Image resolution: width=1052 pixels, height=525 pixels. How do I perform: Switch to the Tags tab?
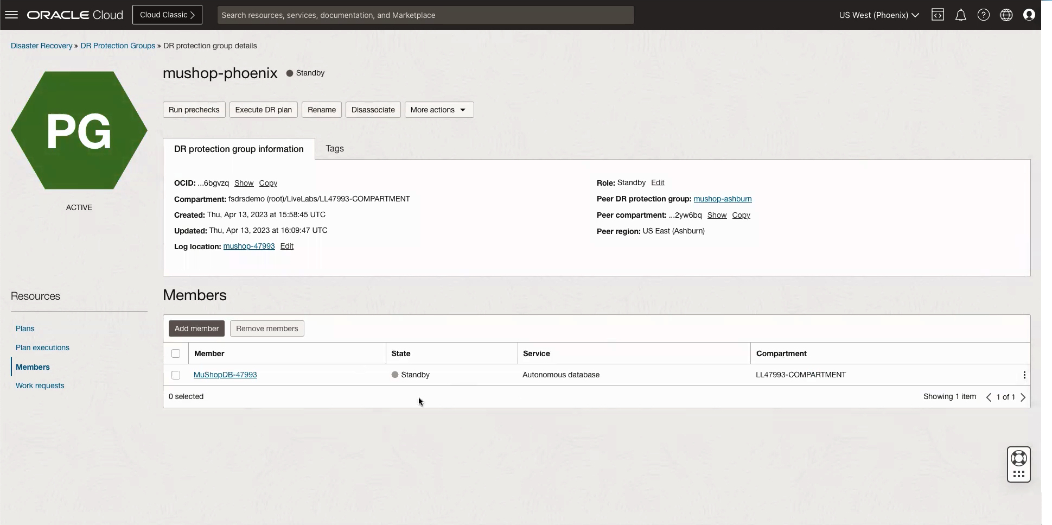[x=334, y=148]
